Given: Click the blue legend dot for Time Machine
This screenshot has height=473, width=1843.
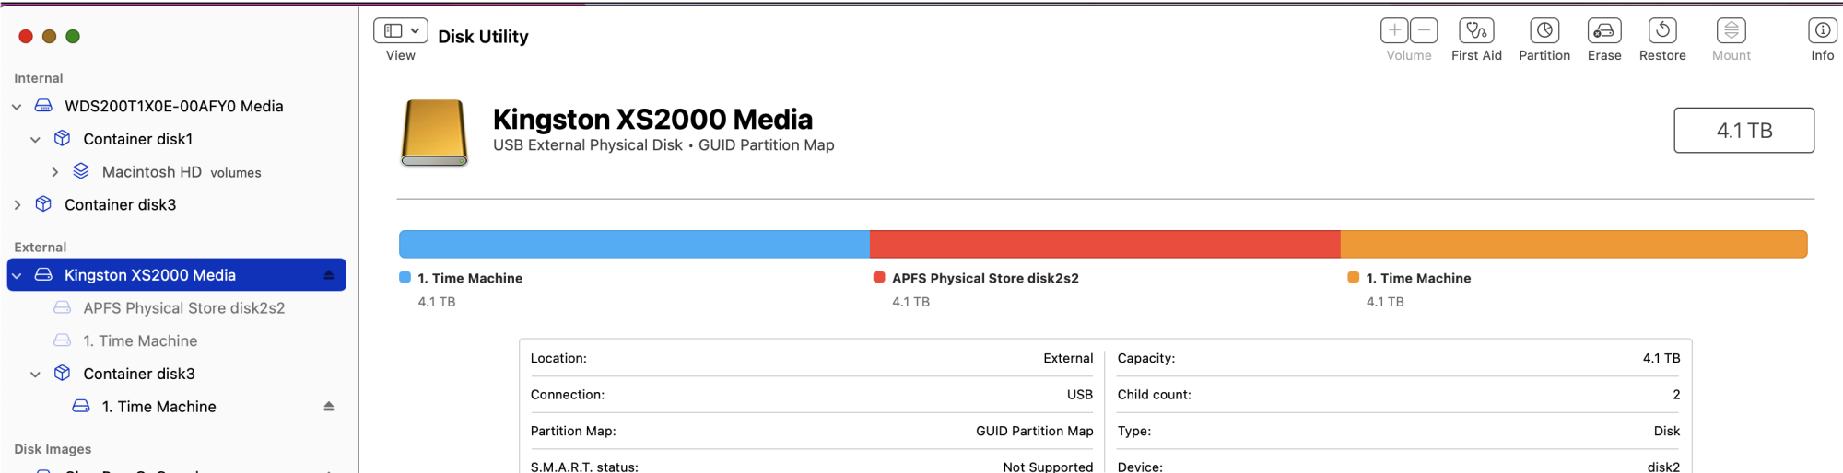Looking at the screenshot, I should pyautogui.click(x=405, y=277).
